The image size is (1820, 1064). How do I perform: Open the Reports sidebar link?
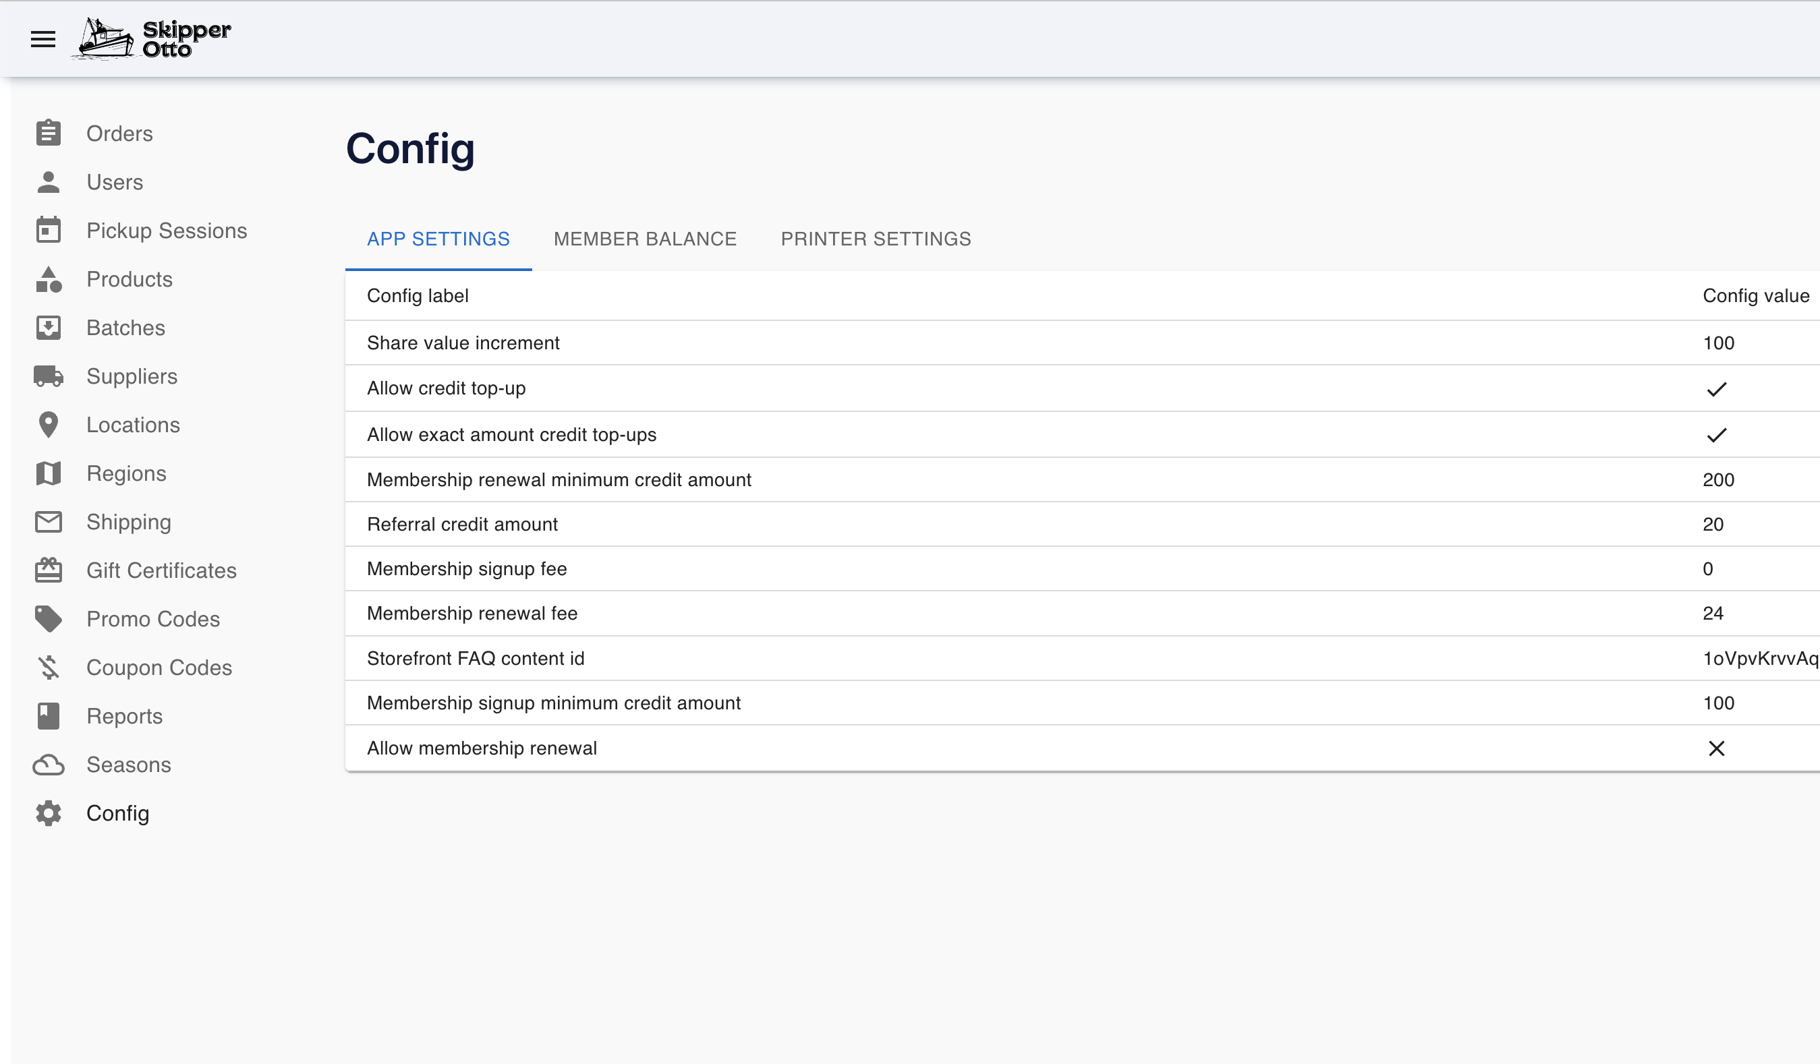point(124,715)
